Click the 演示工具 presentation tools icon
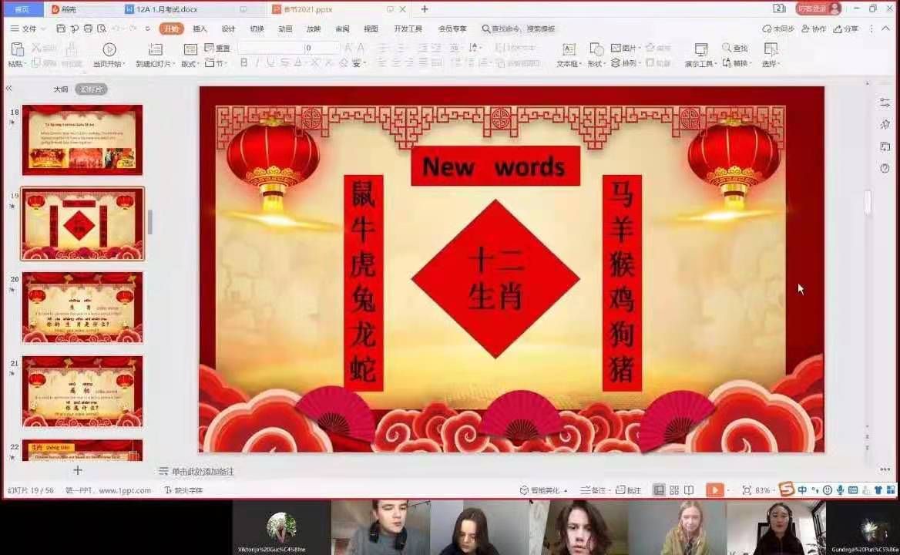The width and height of the screenshot is (900, 555). [x=700, y=49]
